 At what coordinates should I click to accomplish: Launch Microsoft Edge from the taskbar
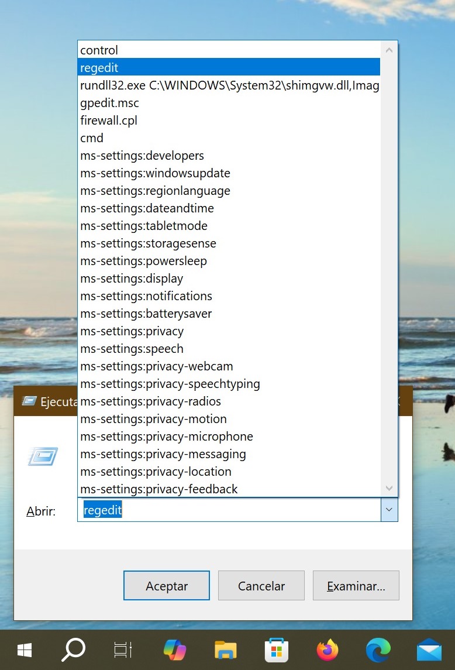click(x=378, y=650)
